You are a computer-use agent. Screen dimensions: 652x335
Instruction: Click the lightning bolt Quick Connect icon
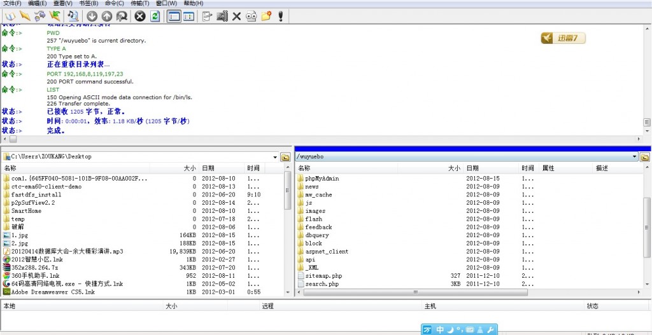pos(24,16)
